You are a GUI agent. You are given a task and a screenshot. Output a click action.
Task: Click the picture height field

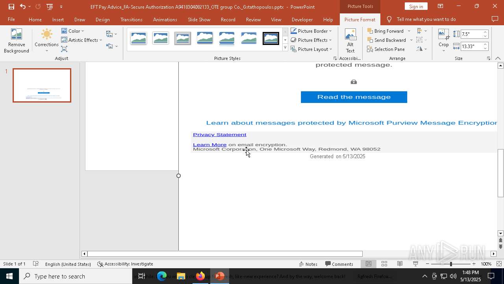pos(472,34)
